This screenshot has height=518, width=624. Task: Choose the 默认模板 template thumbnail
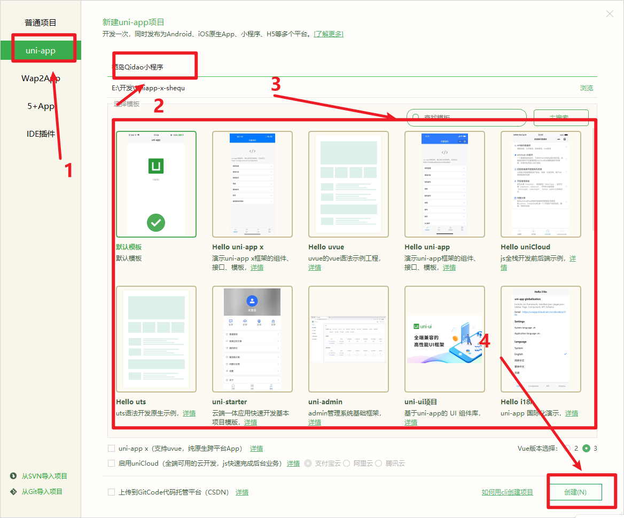(x=156, y=184)
